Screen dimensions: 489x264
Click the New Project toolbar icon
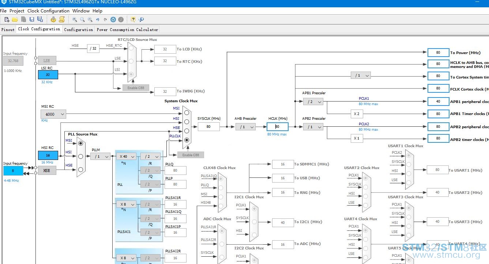(x=7, y=19)
